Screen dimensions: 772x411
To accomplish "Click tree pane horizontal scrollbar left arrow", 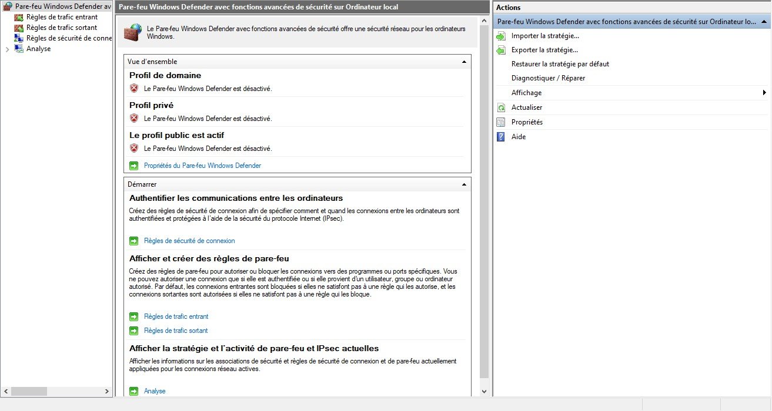I will pyautogui.click(x=5, y=391).
